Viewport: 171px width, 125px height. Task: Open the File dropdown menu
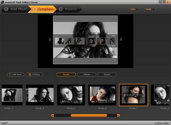[134, 9]
